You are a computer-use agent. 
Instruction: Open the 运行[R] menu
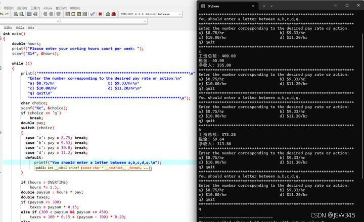(22, 8)
